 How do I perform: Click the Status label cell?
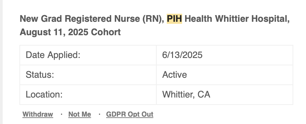tap(88, 75)
